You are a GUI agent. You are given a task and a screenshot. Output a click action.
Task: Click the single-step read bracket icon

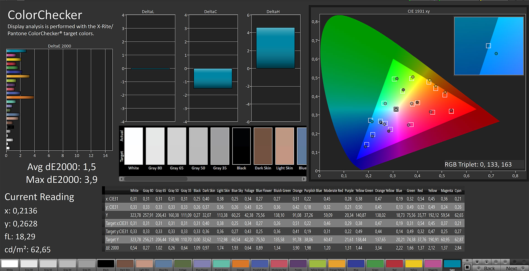(496, 262)
